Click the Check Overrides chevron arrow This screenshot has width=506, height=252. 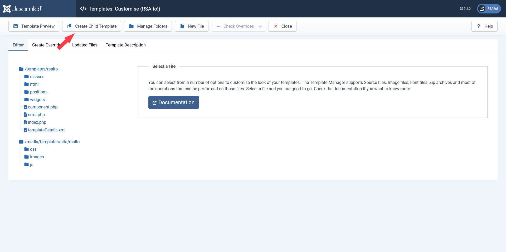tap(260, 26)
